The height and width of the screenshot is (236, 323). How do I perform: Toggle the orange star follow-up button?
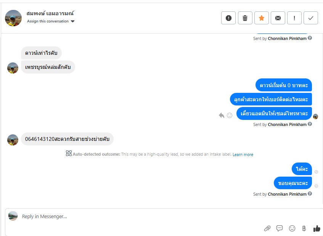[262, 18]
